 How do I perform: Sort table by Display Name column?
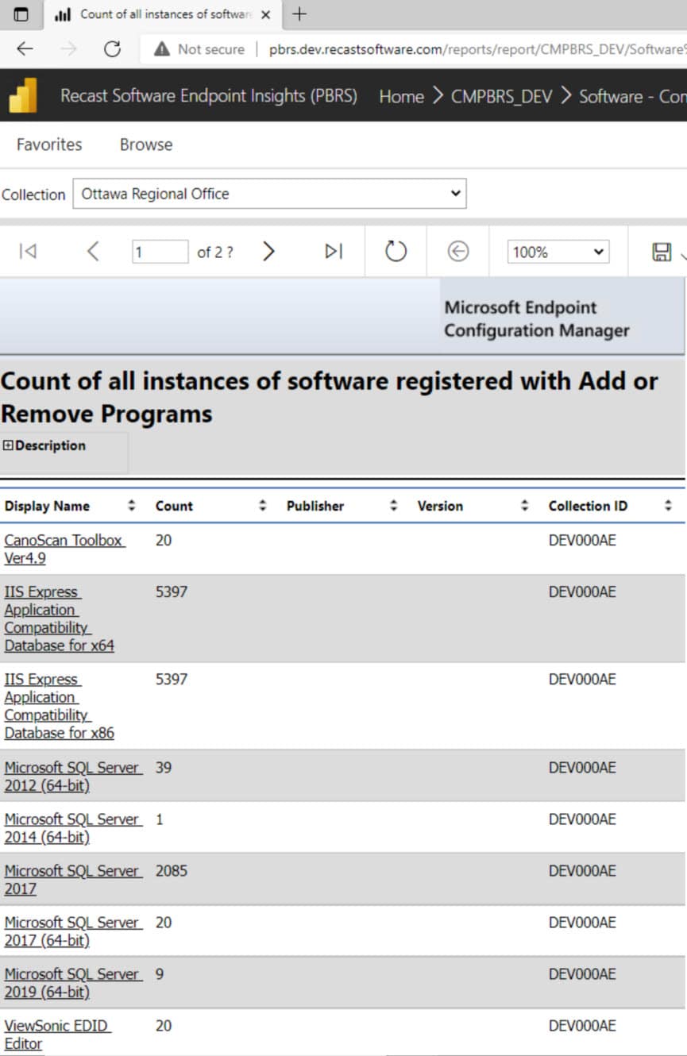pyautogui.click(x=132, y=506)
